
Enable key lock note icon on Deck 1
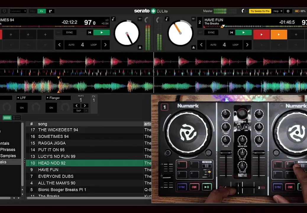113,19
